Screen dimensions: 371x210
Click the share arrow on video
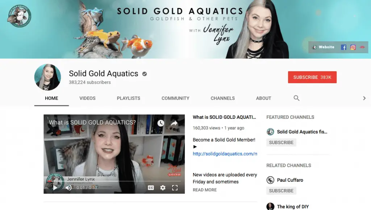(x=174, y=123)
